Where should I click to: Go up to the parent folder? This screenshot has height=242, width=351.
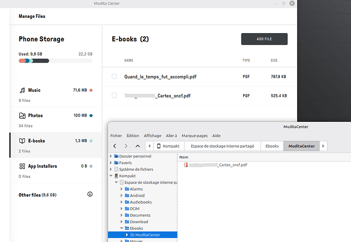(x=137, y=146)
